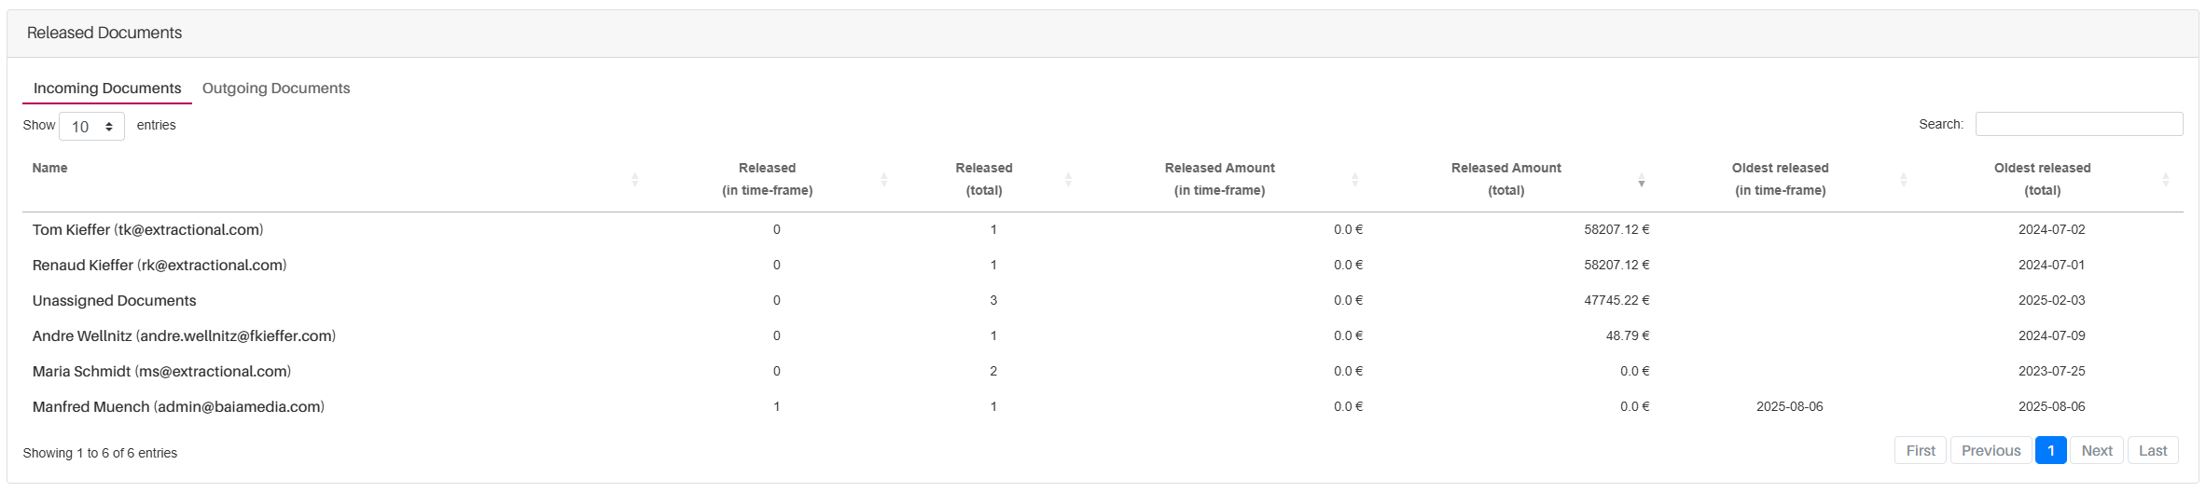2206x492 pixels.
Task: Select page 1 in pagination
Action: pos(2050,451)
